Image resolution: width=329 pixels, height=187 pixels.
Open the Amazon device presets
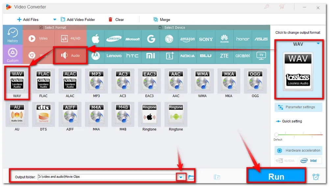pyautogui.click(x=188, y=39)
